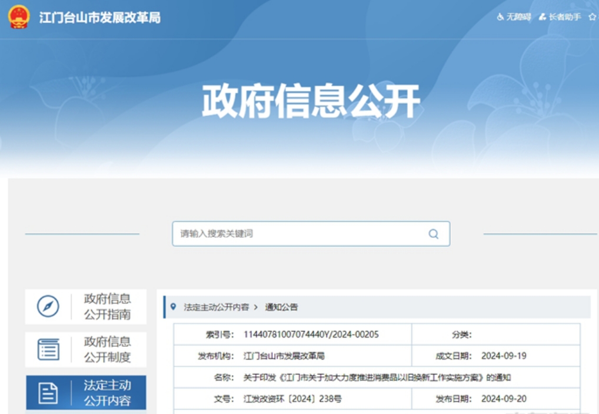Screen dimensions: 599x414
Task: Focus the 请输入搜索关键词 search field
Action: (311, 234)
